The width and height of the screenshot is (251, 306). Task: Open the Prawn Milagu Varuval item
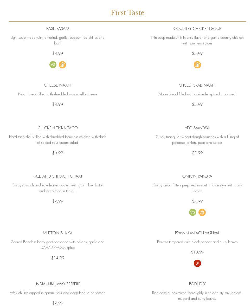click(x=197, y=233)
